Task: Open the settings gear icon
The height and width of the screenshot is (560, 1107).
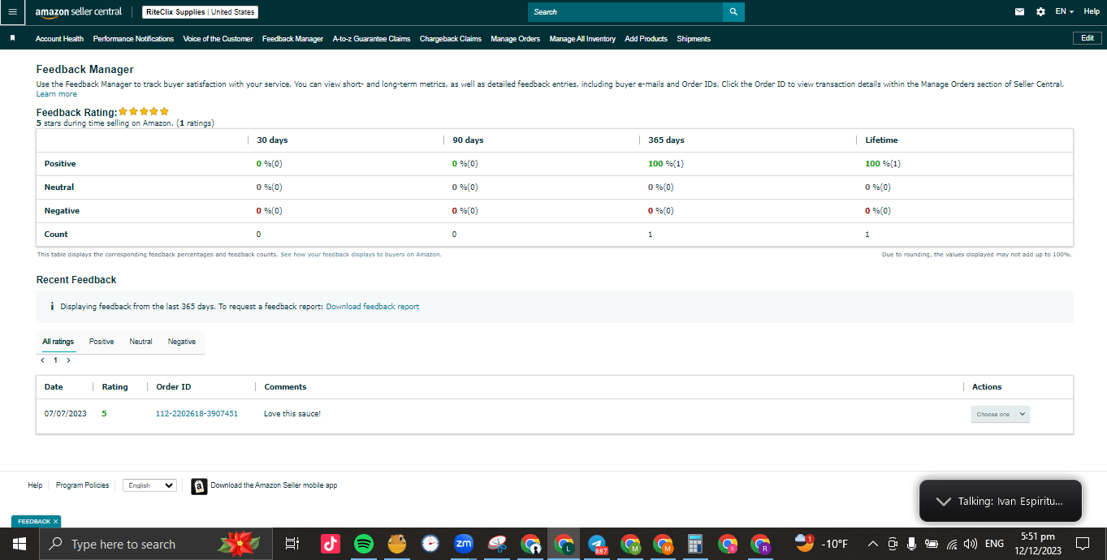Action: pyautogui.click(x=1041, y=12)
